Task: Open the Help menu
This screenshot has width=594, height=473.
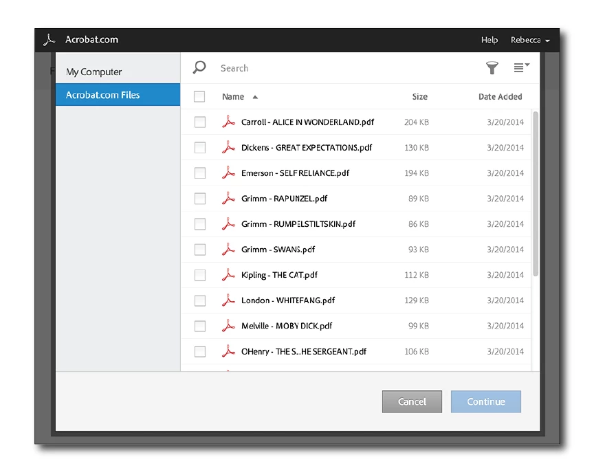Action: (489, 40)
